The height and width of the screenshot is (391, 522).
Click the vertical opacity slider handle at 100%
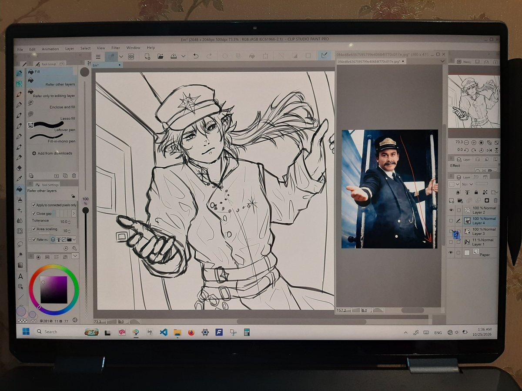tap(86, 210)
